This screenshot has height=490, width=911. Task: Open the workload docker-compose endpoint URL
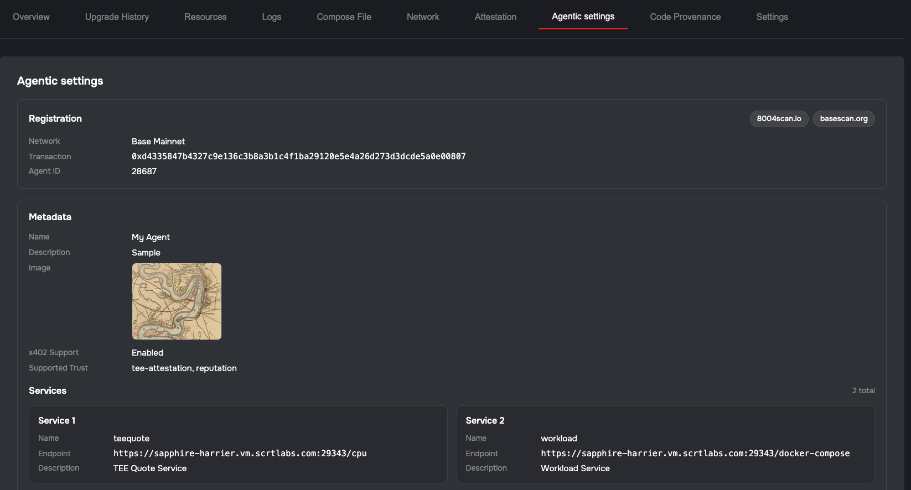(x=695, y=453)
